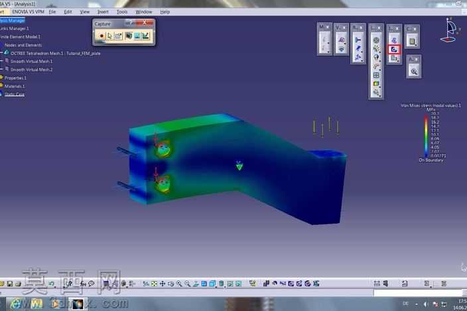
Task: Close the Capture toolbar window
Action: click(x=145, y=23)
